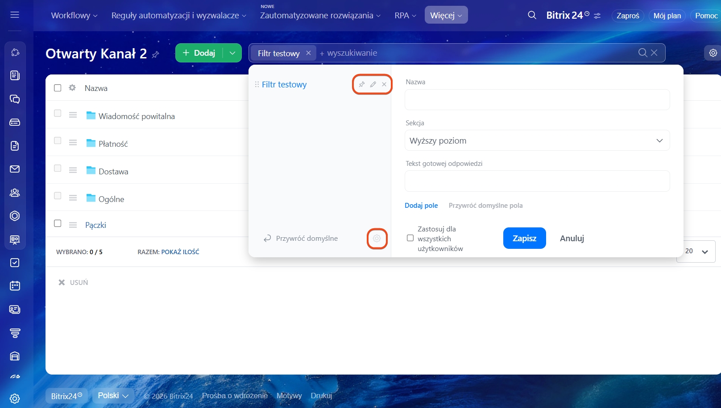This screenshot has width=721, height=408.
Task: Check the Dostawa row checkbox
Action: 58,168
